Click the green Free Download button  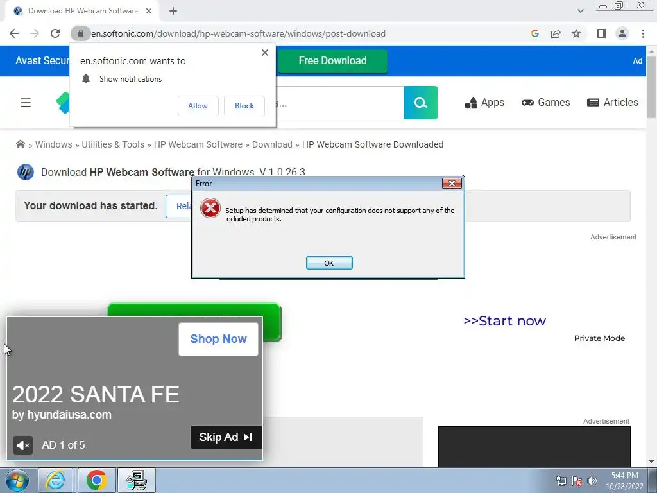pos(333,61)
